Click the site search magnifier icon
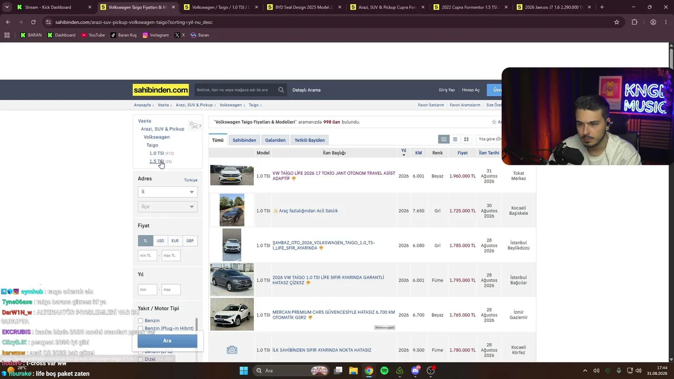This screenshot has width=674, height=379. tap(281, 90)
